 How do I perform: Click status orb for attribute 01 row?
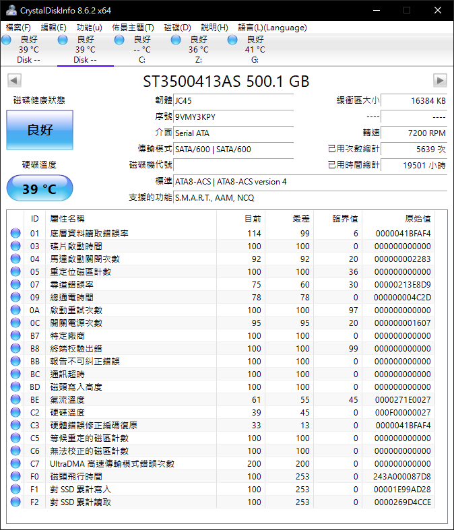click(x=15, y=233)
